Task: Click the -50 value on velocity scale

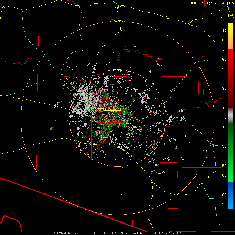Action: point(223,166)
